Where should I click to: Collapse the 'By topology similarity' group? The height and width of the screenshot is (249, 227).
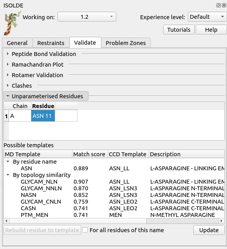(7, 175)
